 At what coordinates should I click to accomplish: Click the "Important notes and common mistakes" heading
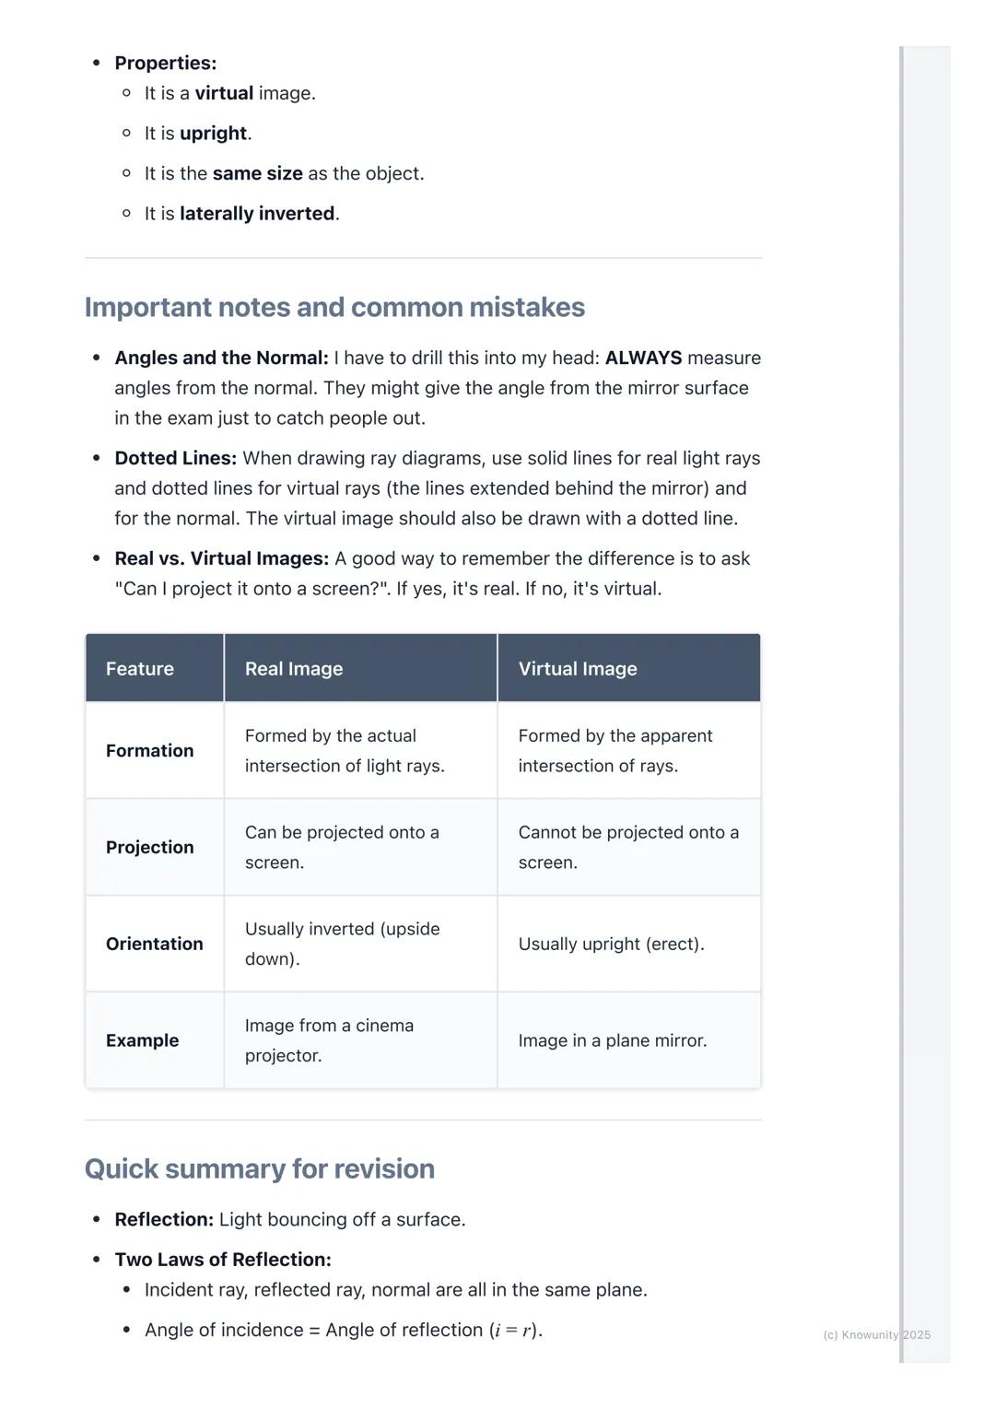(334, 307)
